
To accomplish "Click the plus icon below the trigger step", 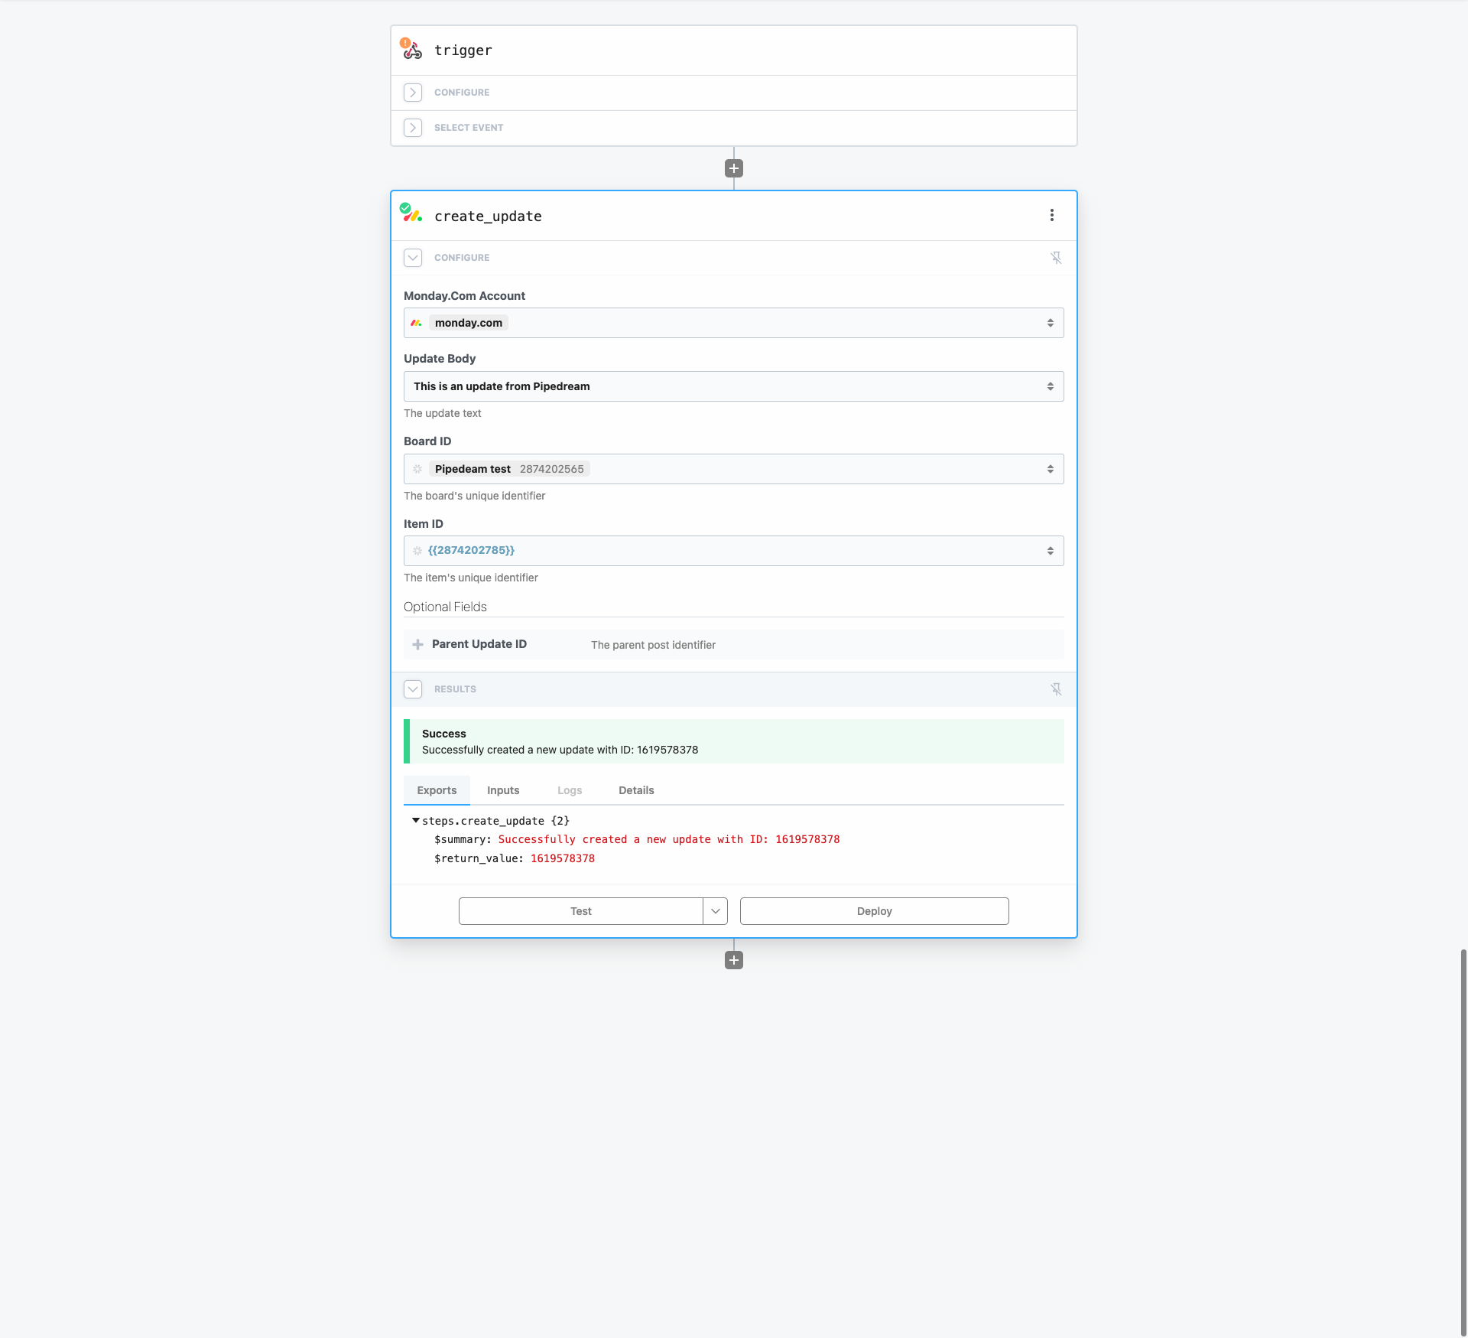I will click(733, 168).
